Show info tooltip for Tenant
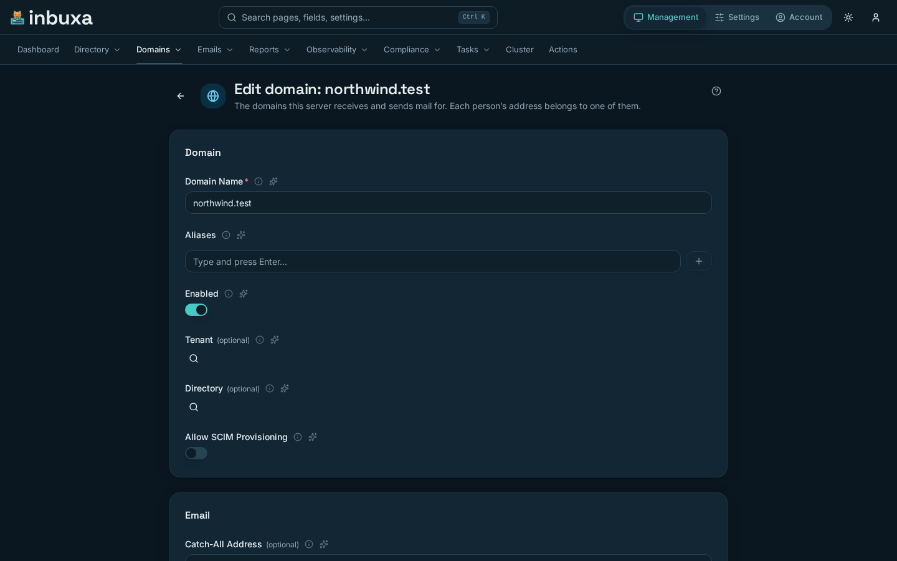The height and width of the screenshot is (561, 897). point(260,340)
